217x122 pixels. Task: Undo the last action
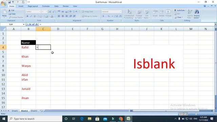13,2
